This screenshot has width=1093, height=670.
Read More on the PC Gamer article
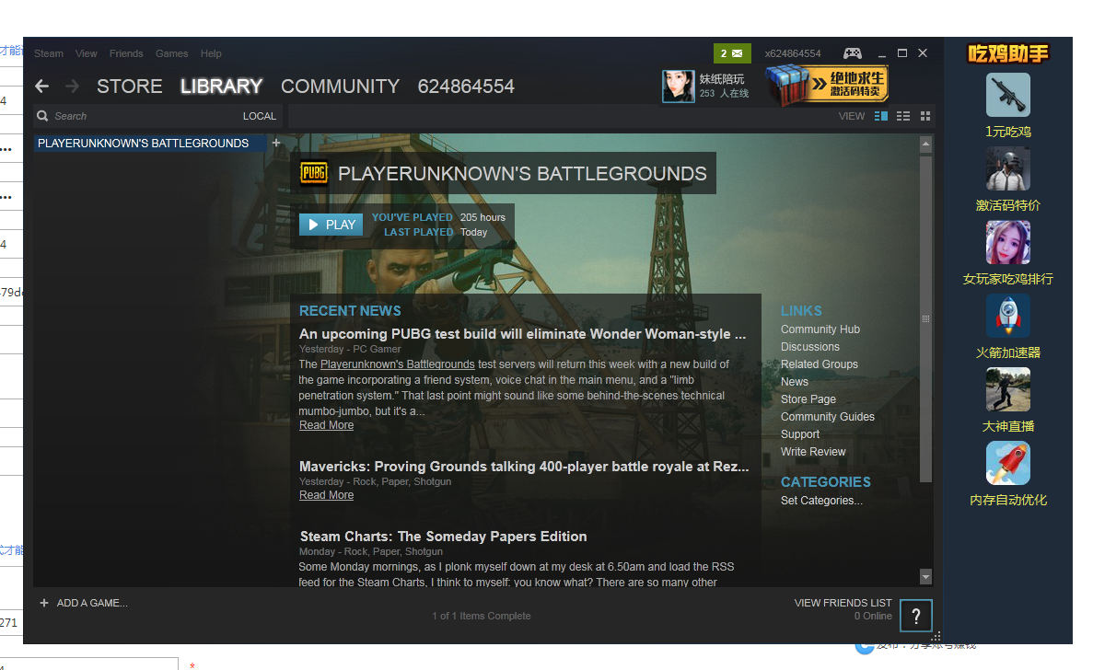[326, 425]
